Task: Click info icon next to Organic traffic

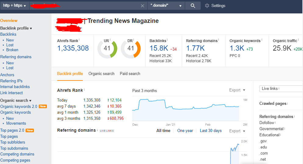Action: click(298, 40)
